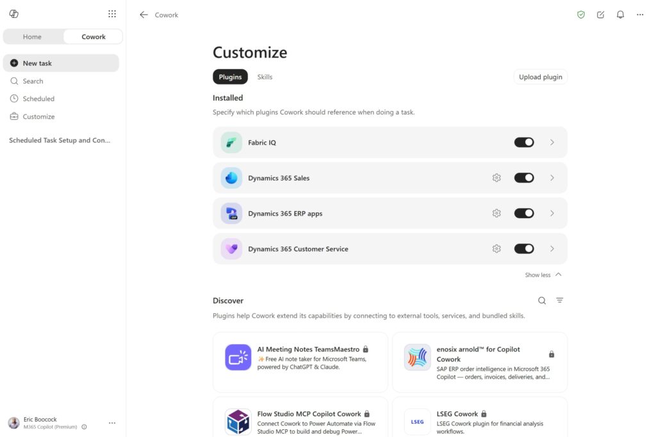Click the Eric Boocock account name

click(x=40, y=419)
